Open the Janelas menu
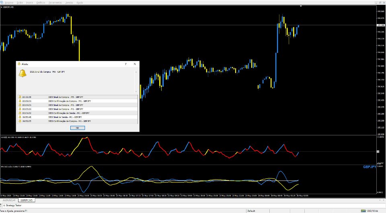The height and width of the screenshot is (213, 386). (x=69, y=3)
